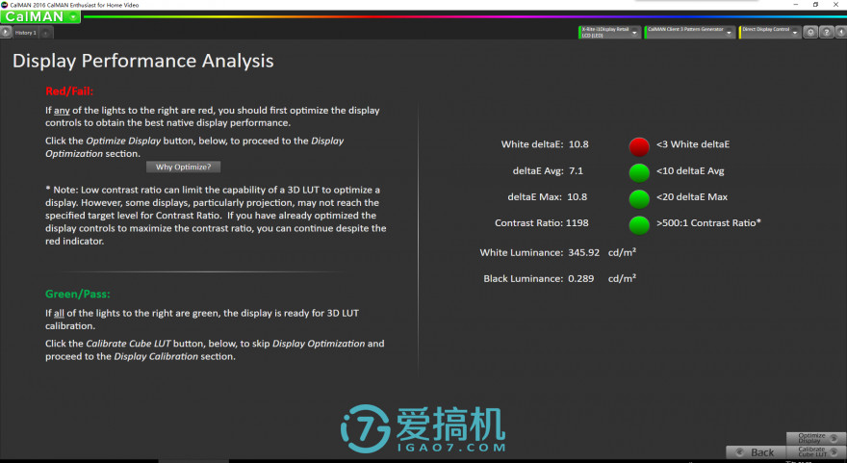Image resolution: width=847 pixels, height=463 pixels.
Task: Click the '>500:1 Contrast Ratio*' target label
Action: 708,222
